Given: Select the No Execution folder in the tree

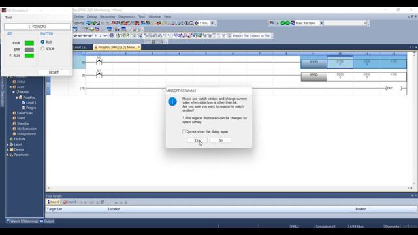Looking at the screenshot, I should pyautogui.click(x=25, y=129).
